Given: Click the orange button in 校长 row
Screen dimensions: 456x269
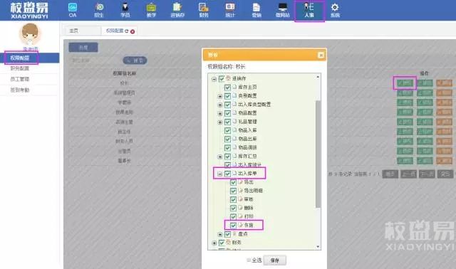Looking at the screenshot, I should [x=444, y=83].
